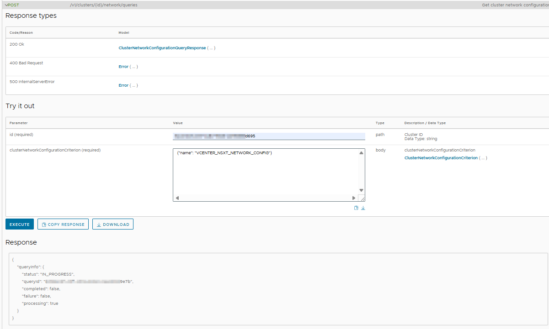Image resolution: width=549 pixels, height=329 pixels.
Task: Click the textarea scroll-left arrow
Action: tap(177, 198)
